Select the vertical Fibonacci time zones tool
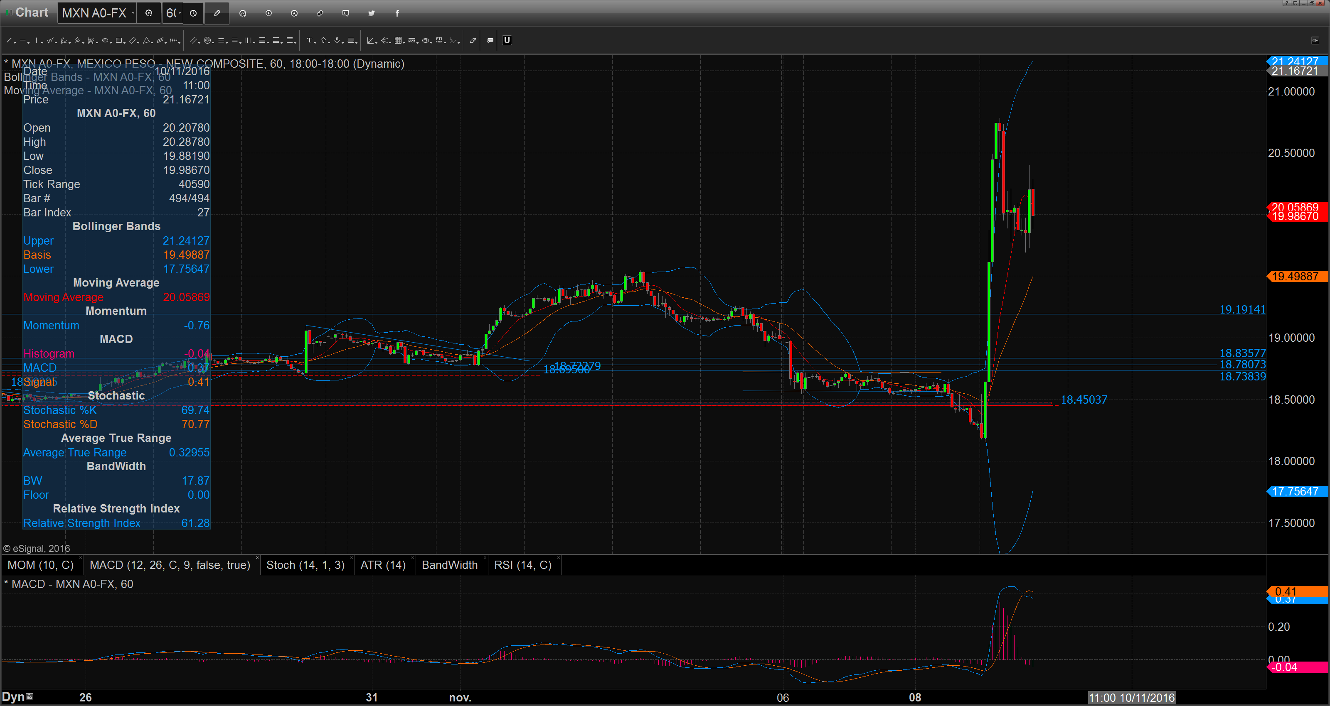 (x=249, y=40)
